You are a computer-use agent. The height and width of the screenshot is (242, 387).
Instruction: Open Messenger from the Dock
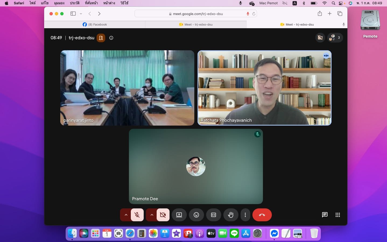point(274,233)
